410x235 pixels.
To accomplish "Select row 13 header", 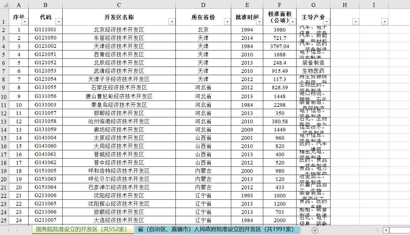I will pos(4,121).
